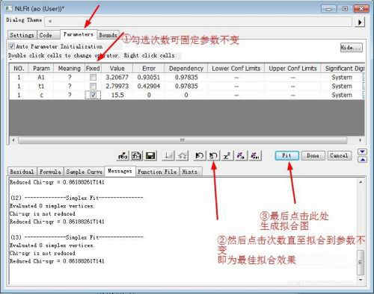Switch to the Bounds tab
Screen dimensions: 374x294
pyautogui.click(x=108, y=35)
